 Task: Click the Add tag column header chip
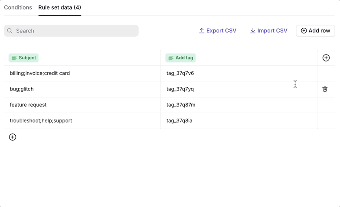180,58
